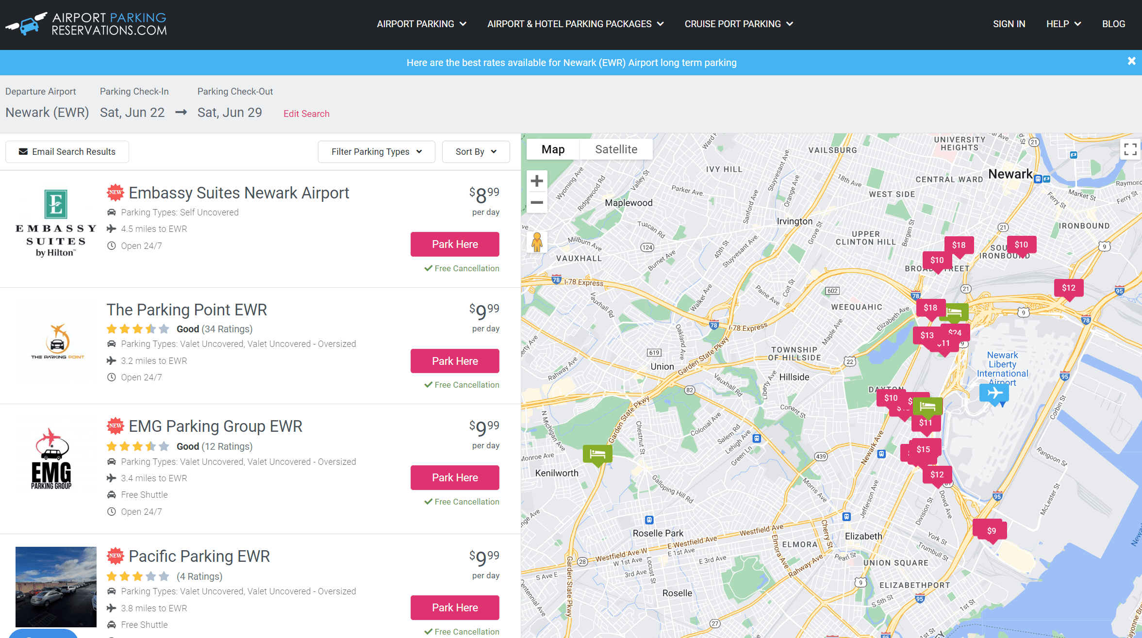Click the Pacific Parking EWR photo thumbnail
This screenshot has width=1142, height=638.
(x=56, y=587)
